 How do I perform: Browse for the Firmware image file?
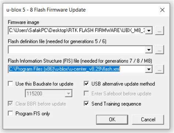click(159, 30)
